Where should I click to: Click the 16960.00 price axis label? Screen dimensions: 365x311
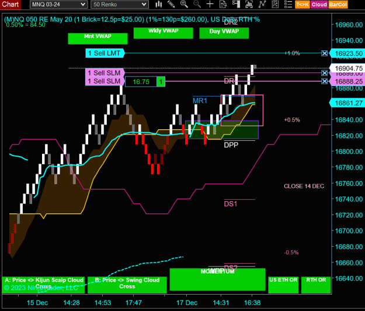[349, 25]
